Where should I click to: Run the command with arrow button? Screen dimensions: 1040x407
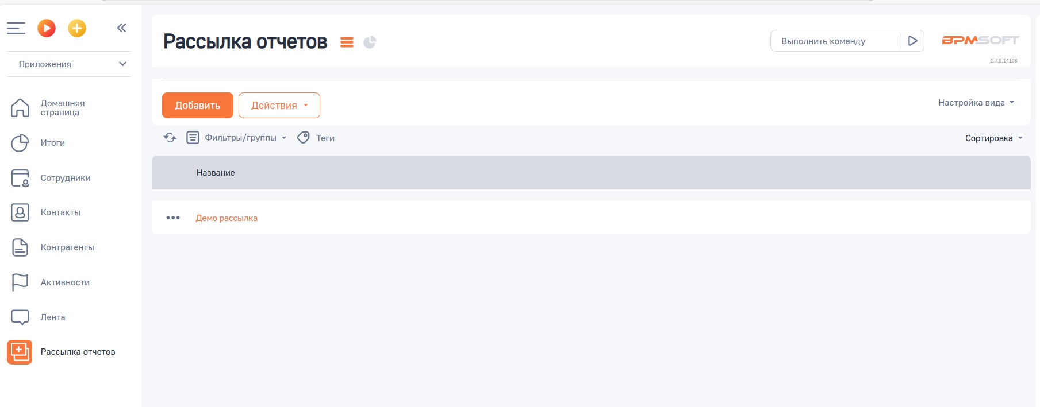[912, 41]
